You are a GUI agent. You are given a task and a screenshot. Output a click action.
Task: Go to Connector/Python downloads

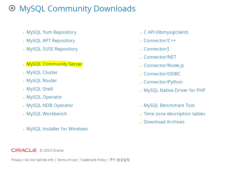(163, 82)
